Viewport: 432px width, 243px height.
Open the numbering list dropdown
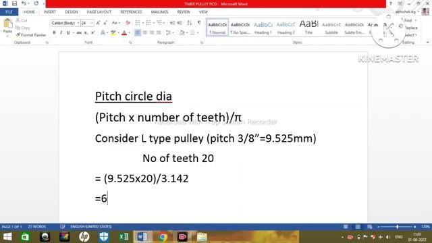click(154, 23)
